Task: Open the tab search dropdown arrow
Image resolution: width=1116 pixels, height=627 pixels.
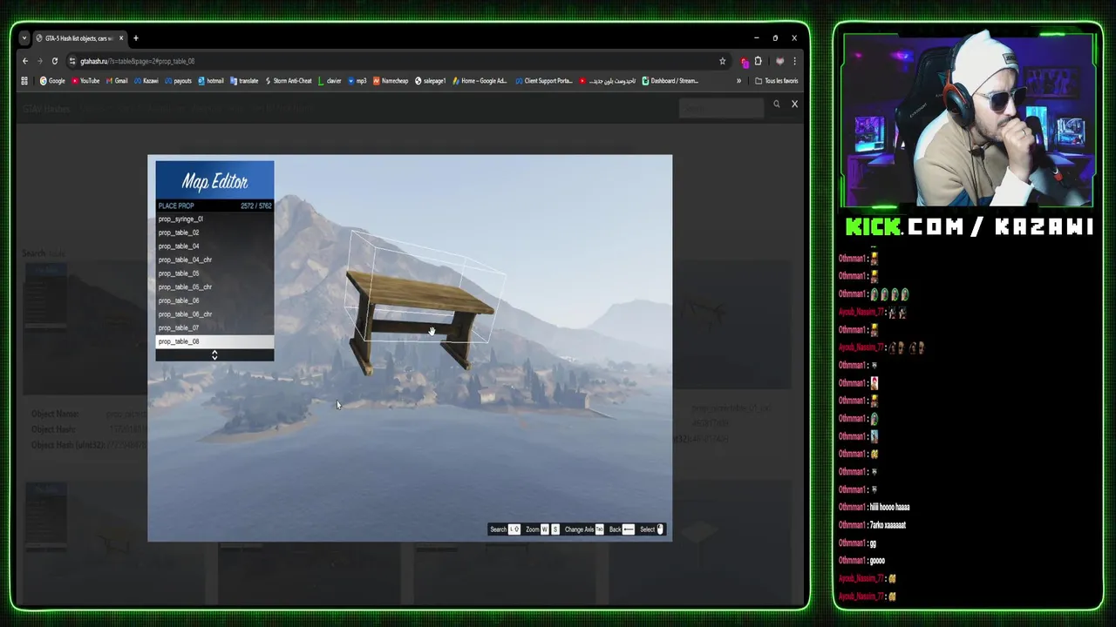Action: (24, 38)
